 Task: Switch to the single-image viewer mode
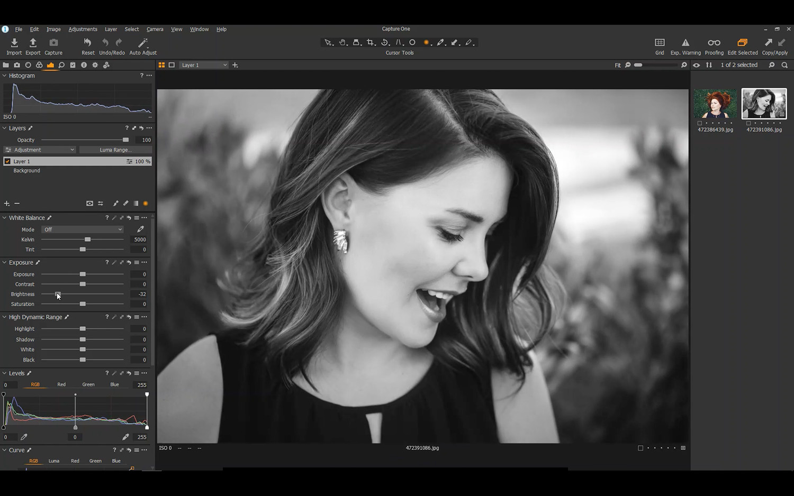tap(172, 65)
